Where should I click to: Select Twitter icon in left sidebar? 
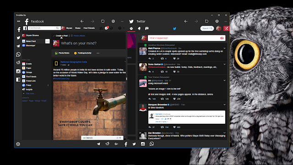click(18, 38)
